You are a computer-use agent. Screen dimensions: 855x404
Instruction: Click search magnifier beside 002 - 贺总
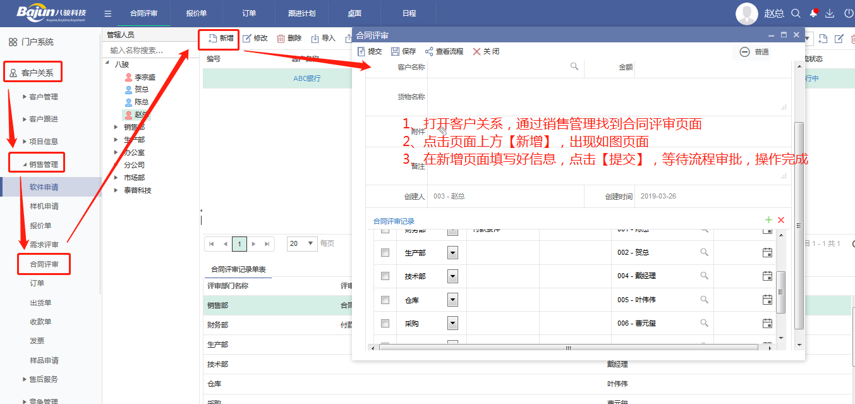click(x=704, y=252)
